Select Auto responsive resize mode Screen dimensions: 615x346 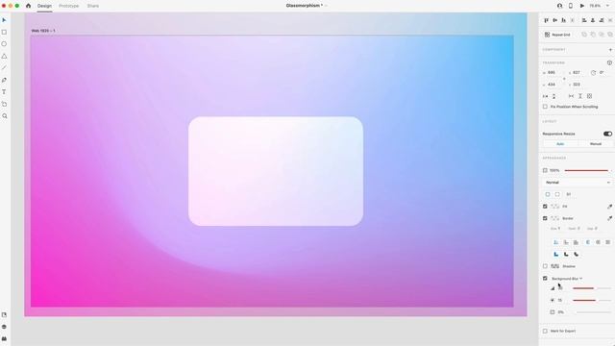(560, 144)
